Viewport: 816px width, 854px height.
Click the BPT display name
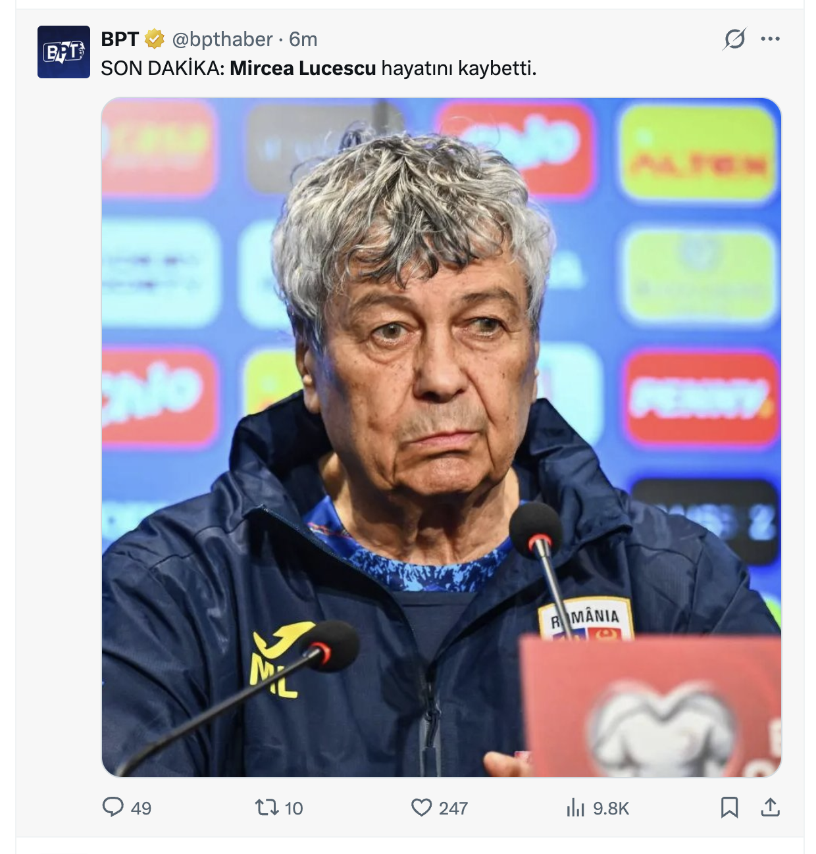point(120,39)
